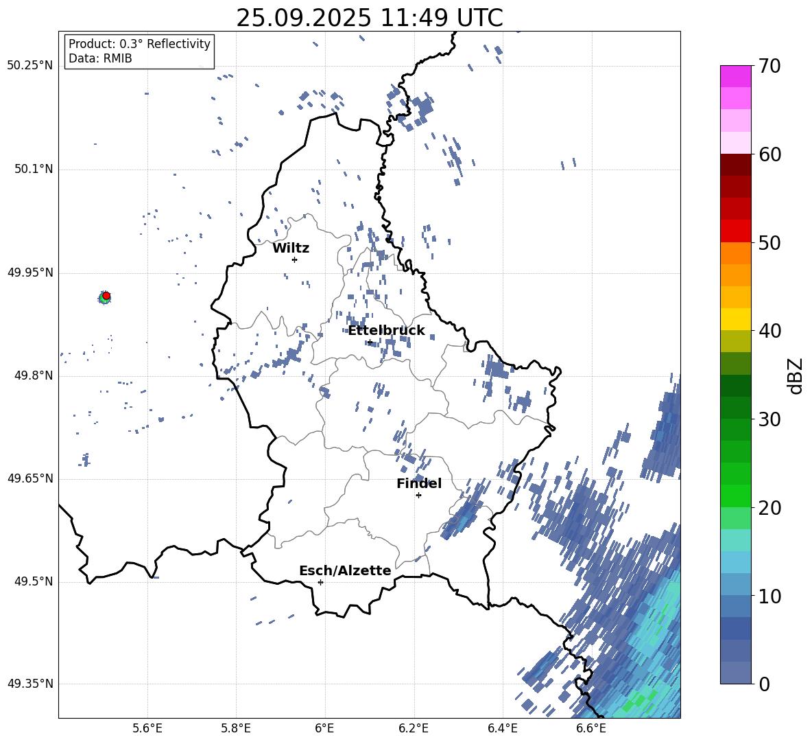812x742 pixels.
Task: Click the red radar site marker dot
Action: click(106, 296)
